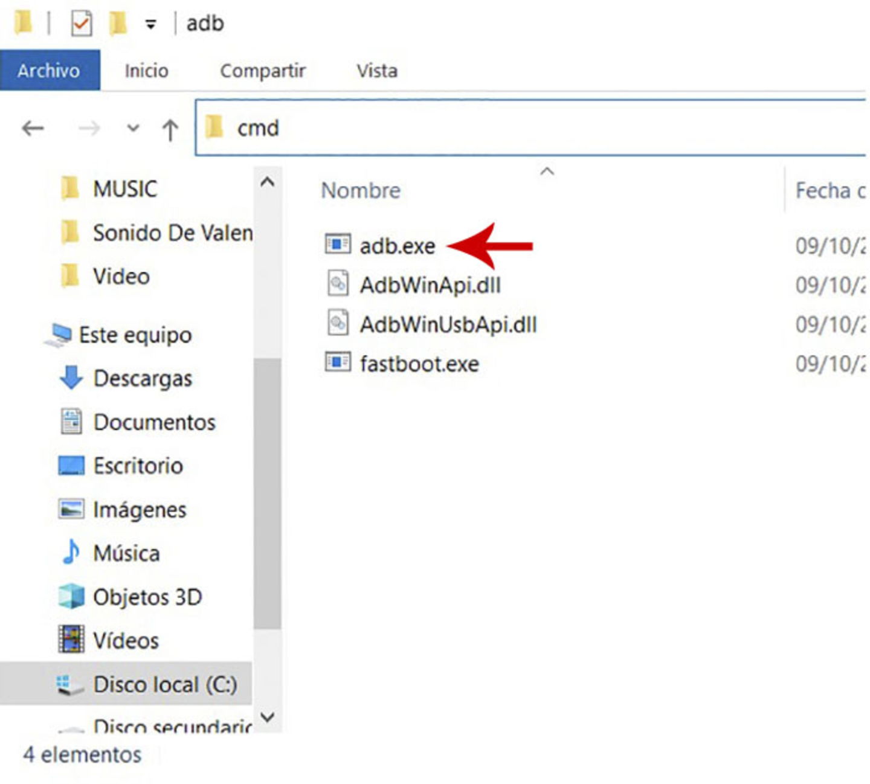
Task: Click AdbWinApi.dll modification date cell
Action: 830,285
